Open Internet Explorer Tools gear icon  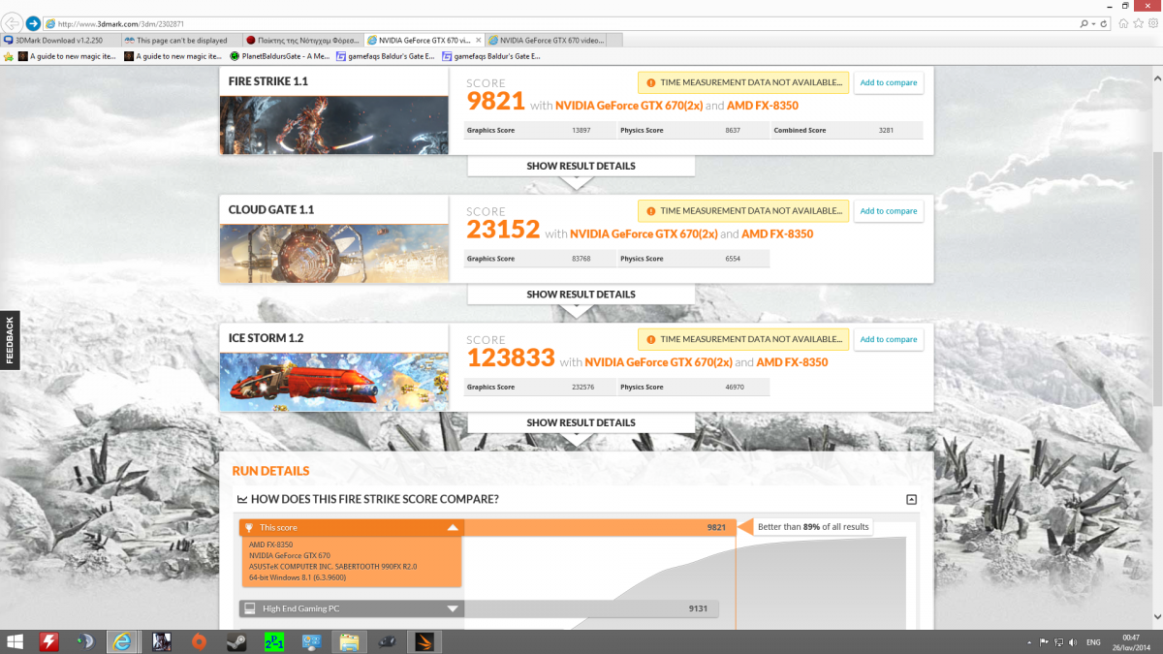tap(1152, 21)
